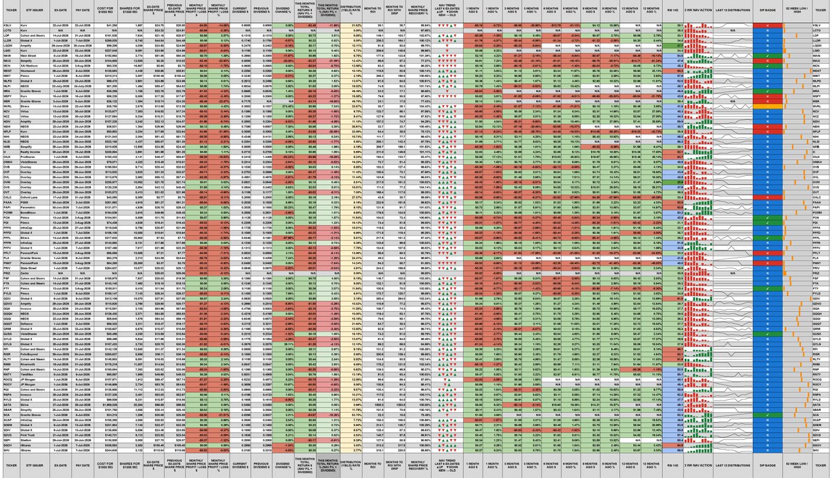Select the top ETF ISSUER column header
The image size is (832, 478).
35,10
